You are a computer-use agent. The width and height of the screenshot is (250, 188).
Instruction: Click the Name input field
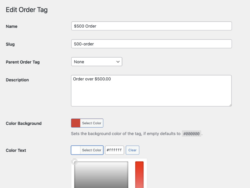tap(152, 26)
